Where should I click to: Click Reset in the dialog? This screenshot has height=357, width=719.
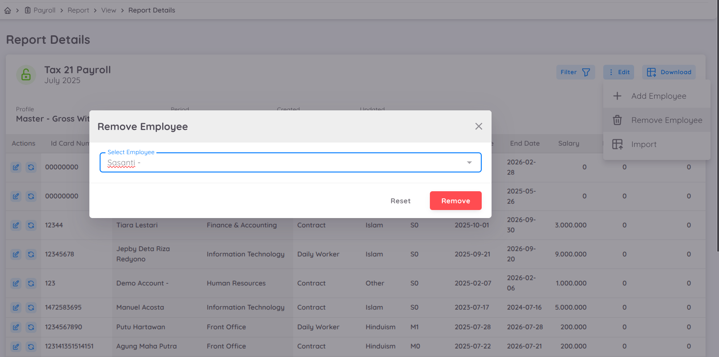[x=400, y=201]
